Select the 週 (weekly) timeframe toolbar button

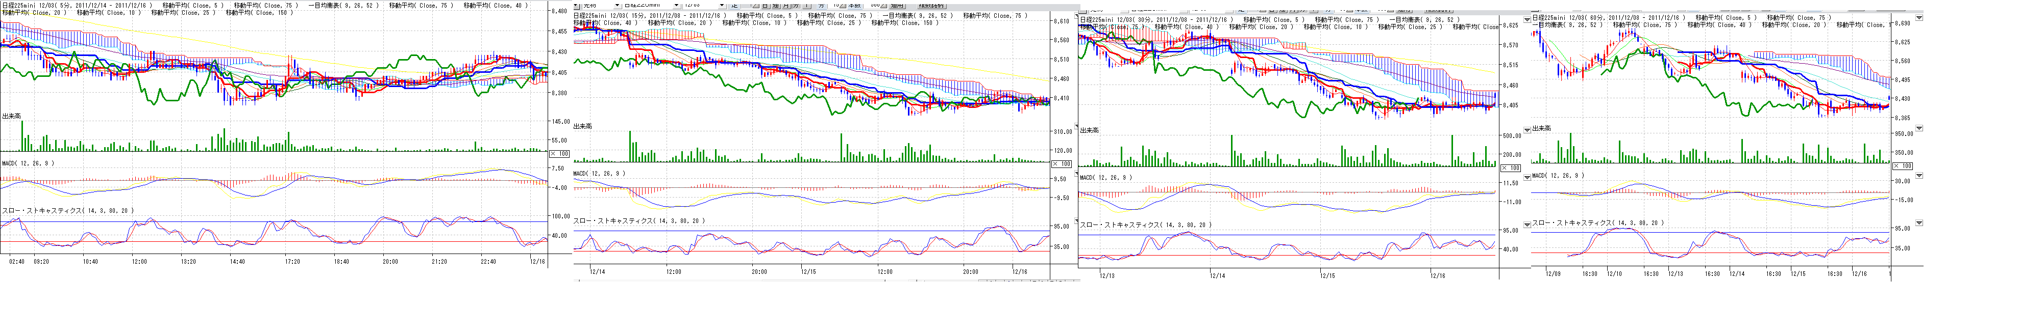(776, 6)
